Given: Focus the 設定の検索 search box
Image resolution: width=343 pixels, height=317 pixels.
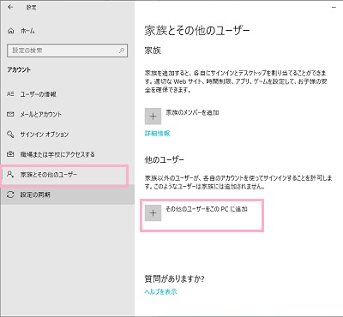Looking at the screenshot, I should coord(67,51).
